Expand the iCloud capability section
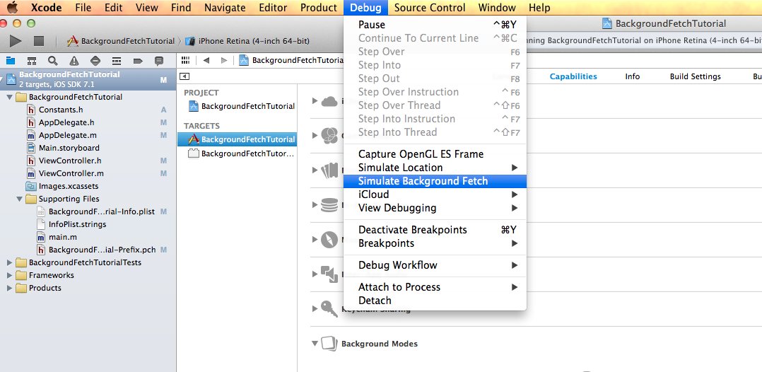This screenshot has height=372, width=762. point(315,101)
